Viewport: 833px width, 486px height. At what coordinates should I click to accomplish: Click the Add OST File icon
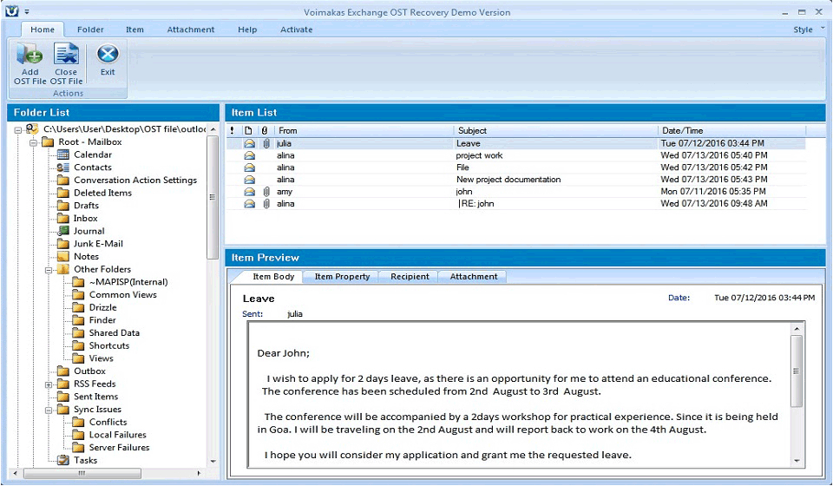tap(30, 54)
